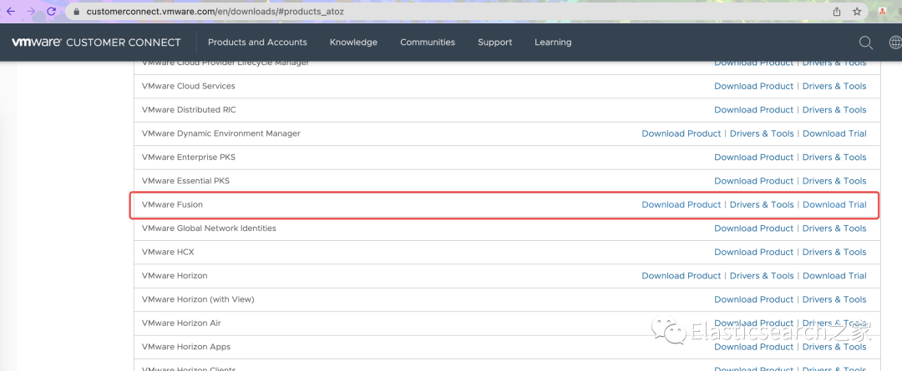This screenshot has width=902, height=371.
Task: Bookmark this page with the star icon
Action: 857,12
